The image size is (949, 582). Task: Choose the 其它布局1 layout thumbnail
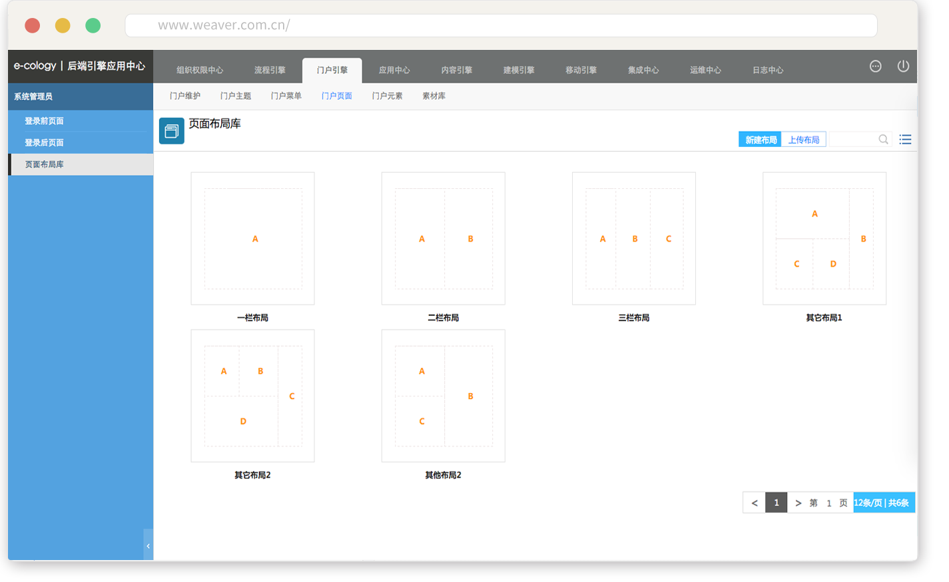824,238
